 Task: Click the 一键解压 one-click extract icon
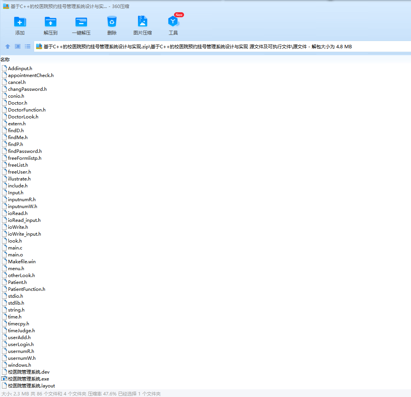tap(81, 22)
